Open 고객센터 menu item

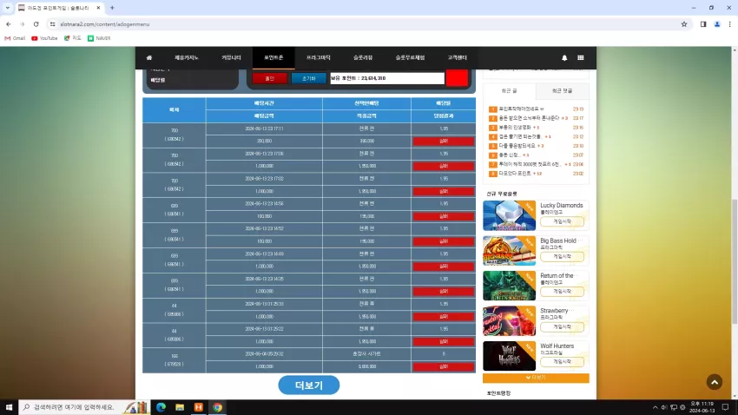coord(457,58)
